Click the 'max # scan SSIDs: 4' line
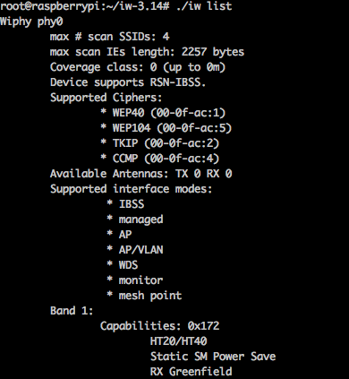This screenshot has height=379, width=349. (109, 37)
